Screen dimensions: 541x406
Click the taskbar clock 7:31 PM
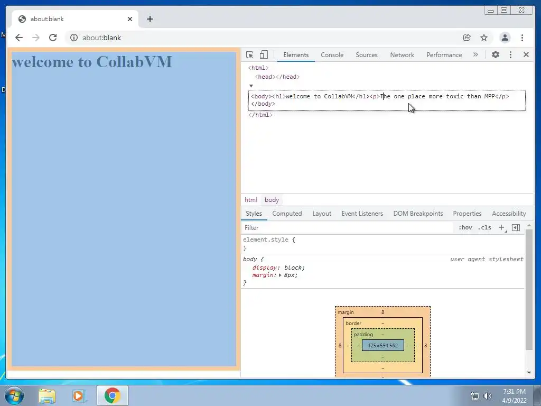(514, 392)
